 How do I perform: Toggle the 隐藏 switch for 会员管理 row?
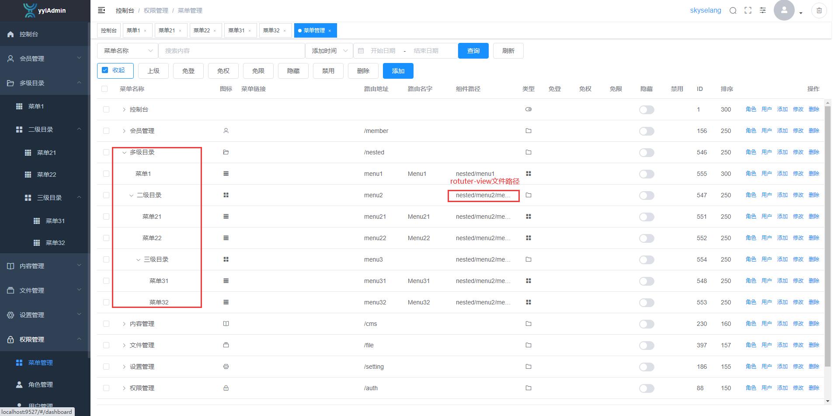647,131
